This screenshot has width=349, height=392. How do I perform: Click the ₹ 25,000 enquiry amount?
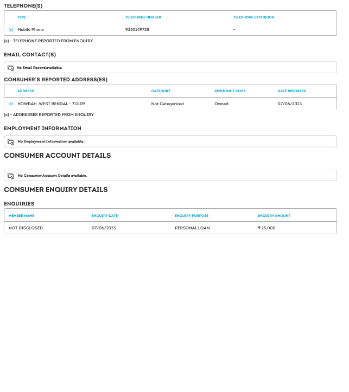(x=266, y=228)
